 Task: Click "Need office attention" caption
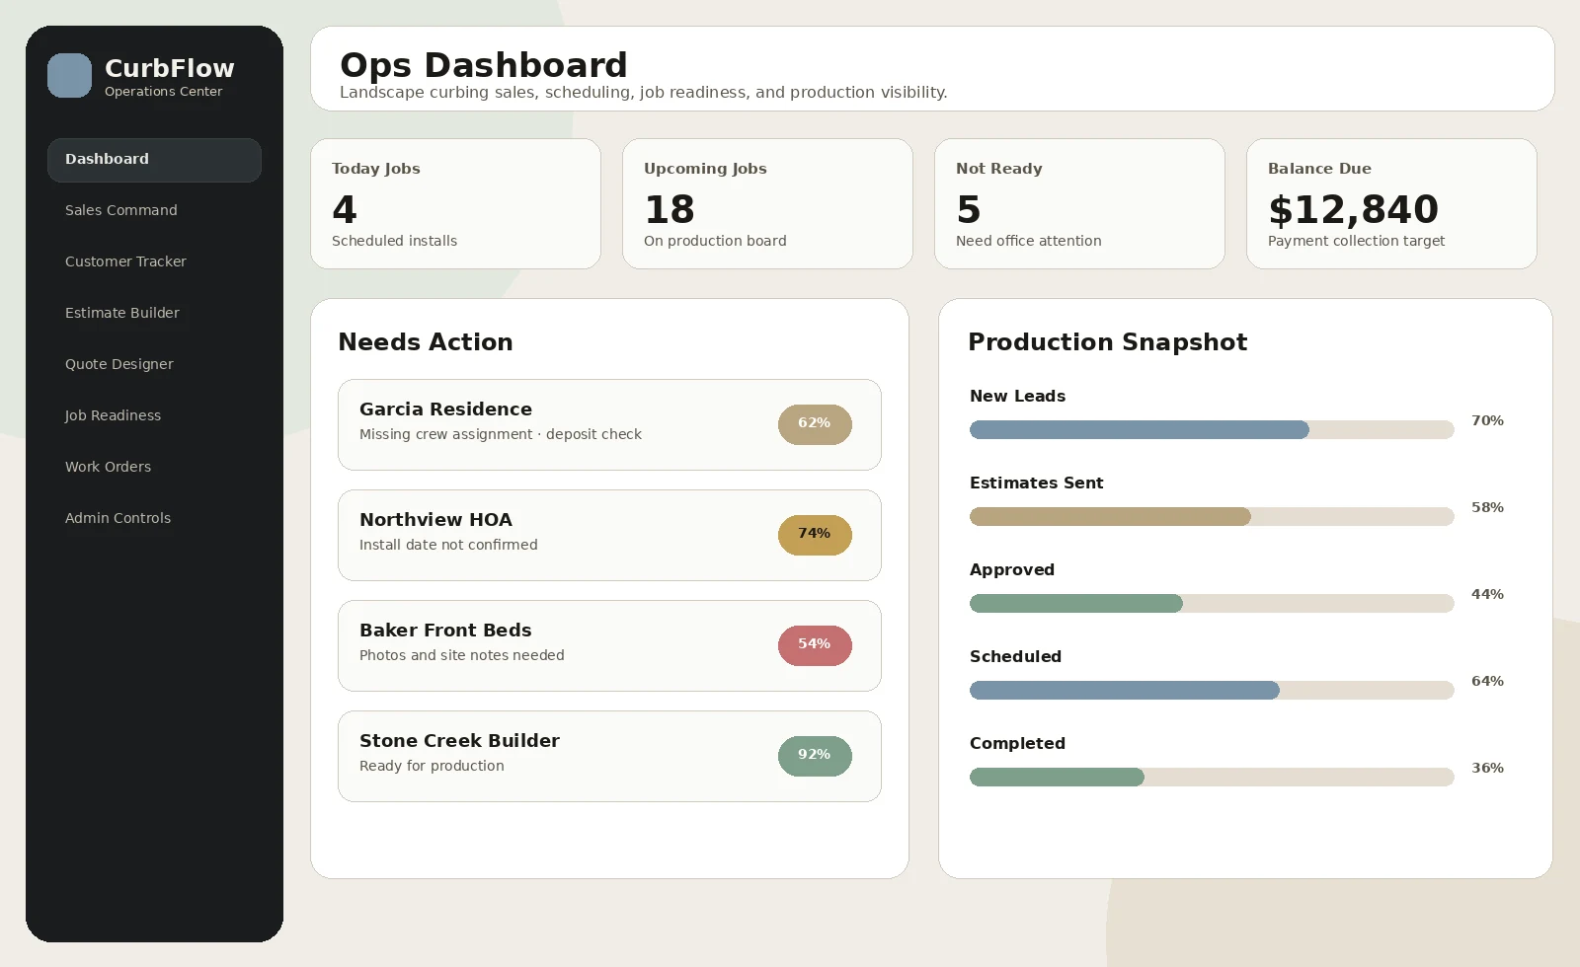[x=1028, y=241]
